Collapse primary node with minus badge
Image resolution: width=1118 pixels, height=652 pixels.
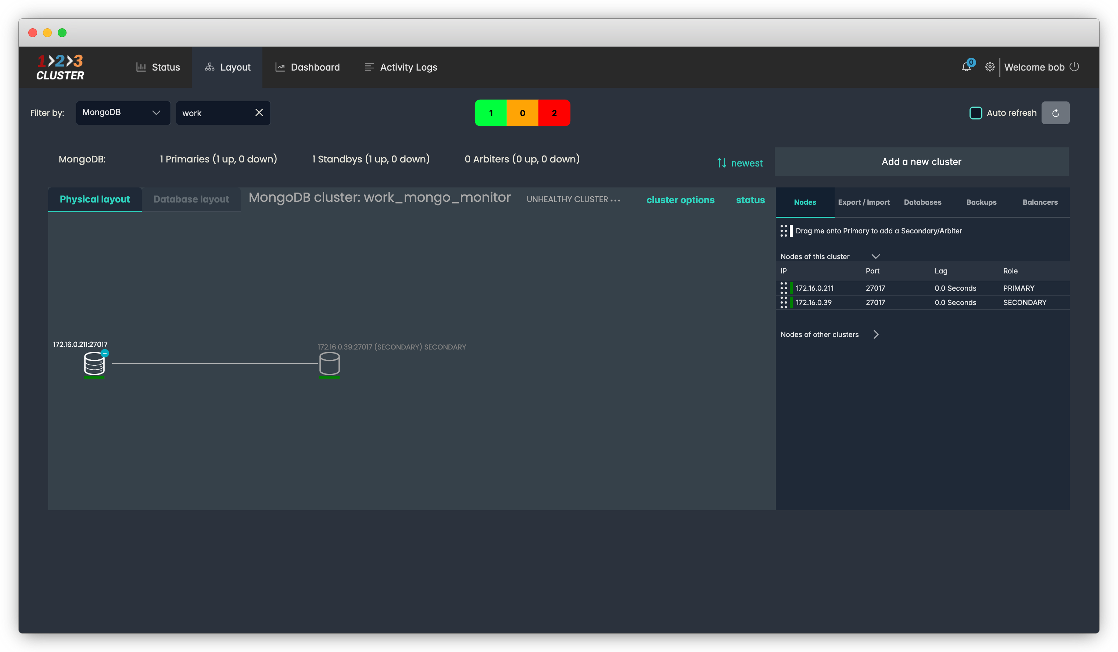coord(105,353)
